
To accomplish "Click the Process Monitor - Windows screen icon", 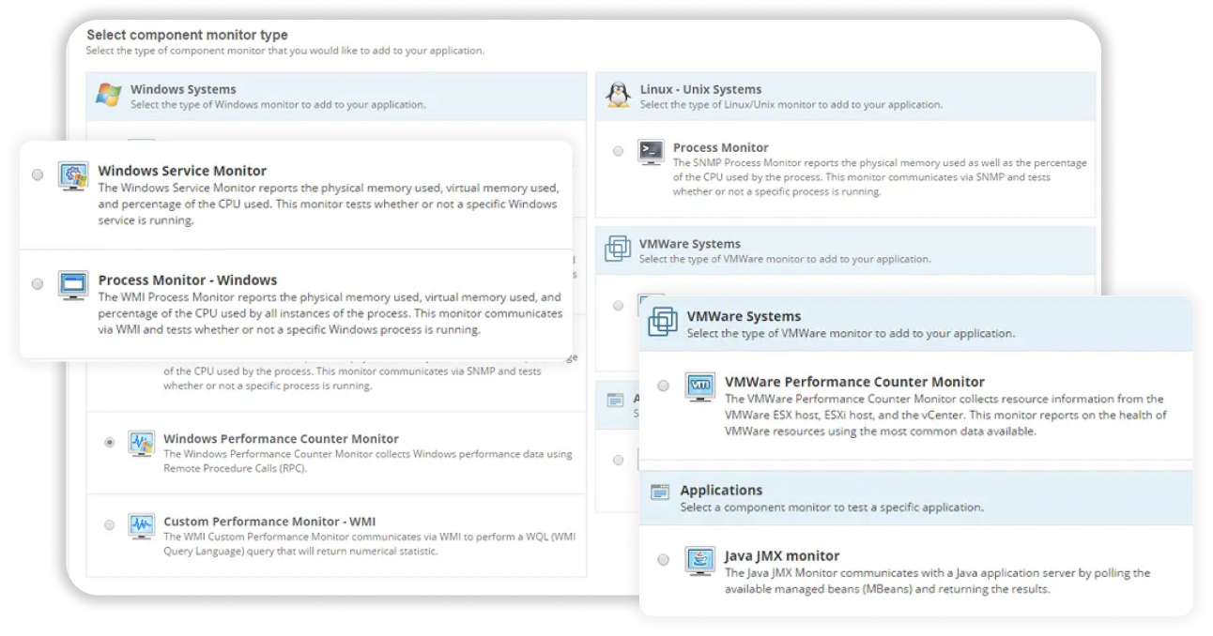I will [73, 285].
